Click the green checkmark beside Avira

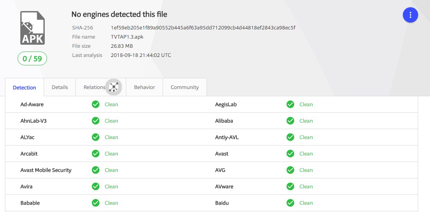(x=96, y=186)
